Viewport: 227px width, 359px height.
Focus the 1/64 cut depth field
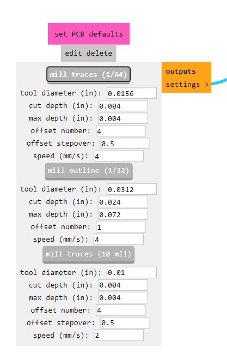point(123,106)
